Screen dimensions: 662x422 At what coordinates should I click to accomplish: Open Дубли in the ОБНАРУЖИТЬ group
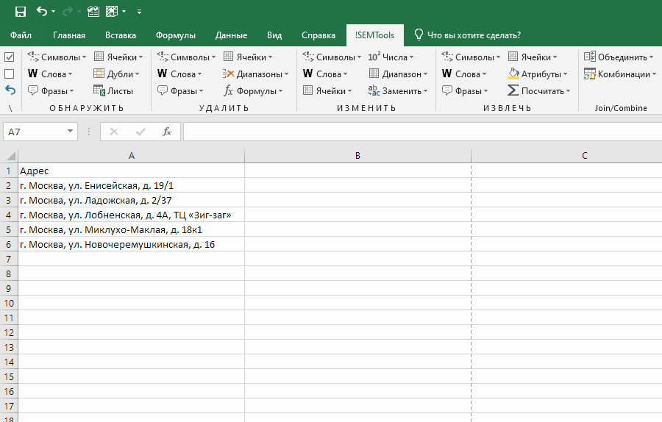coord(117,74)
